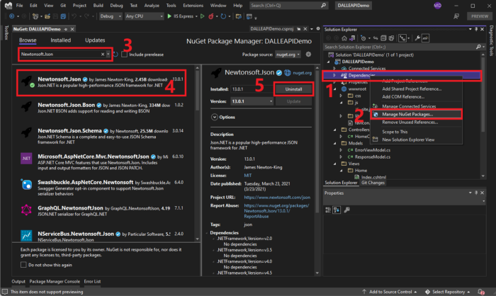
Task: Click the Open File folder icon in toolbar
Action: pyautogui.click(x=47, y=16)
